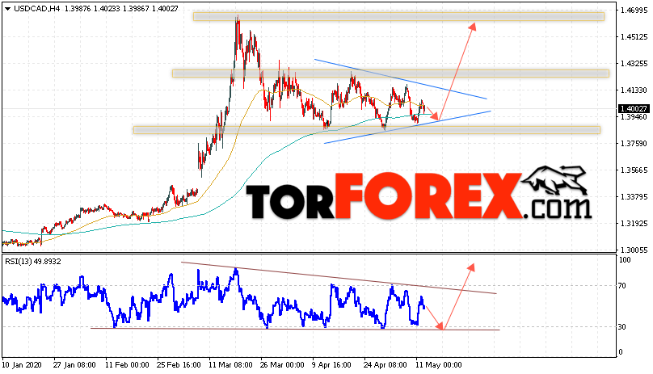
Task: Click RSI scale level 0
Action: (621, 352)
